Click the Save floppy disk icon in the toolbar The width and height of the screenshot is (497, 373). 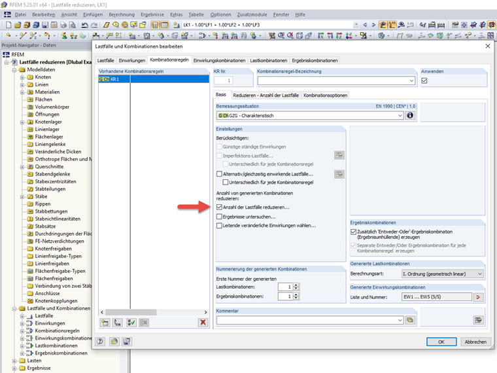[45, 25]
